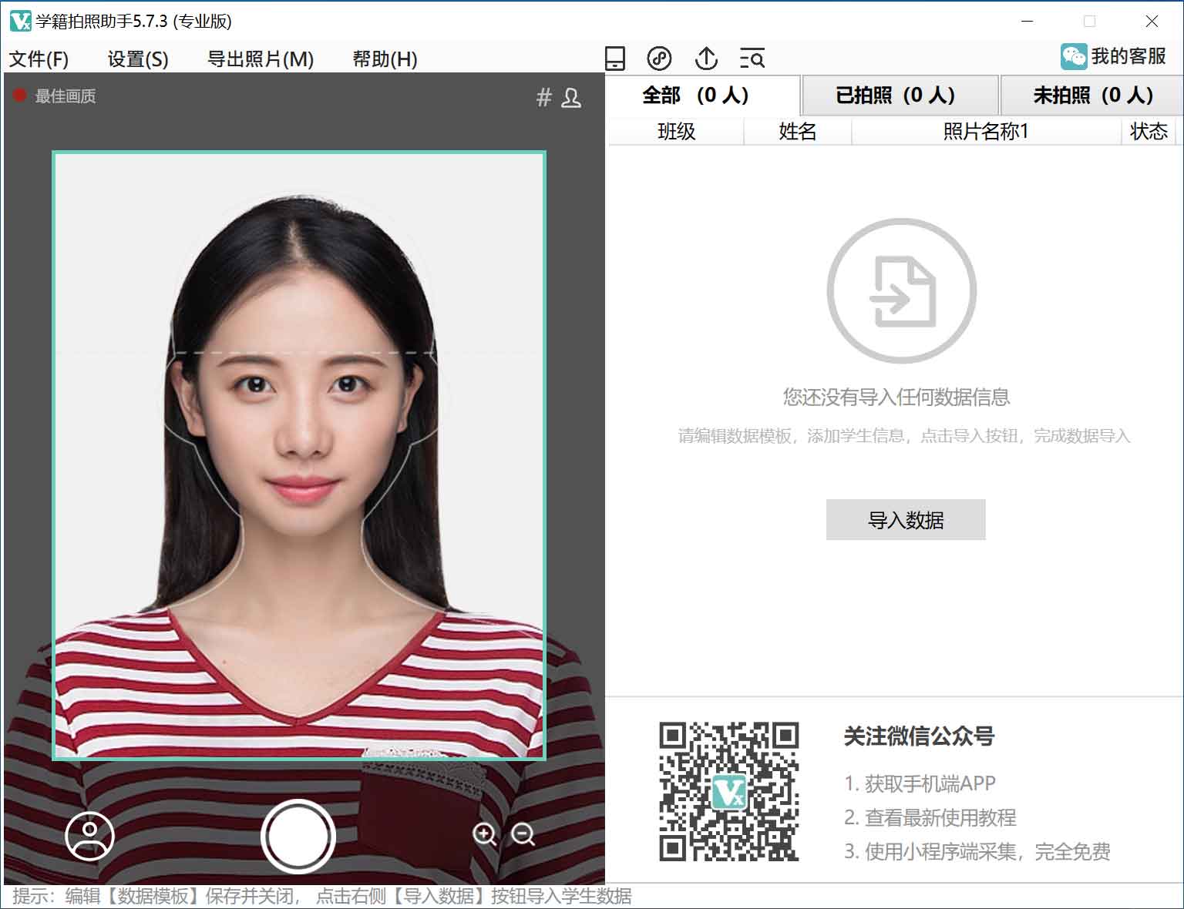1184x909 pixels.
Task: Open the 导出照片(M) menu
Action: pyautogui.click(x=261, y=59)
